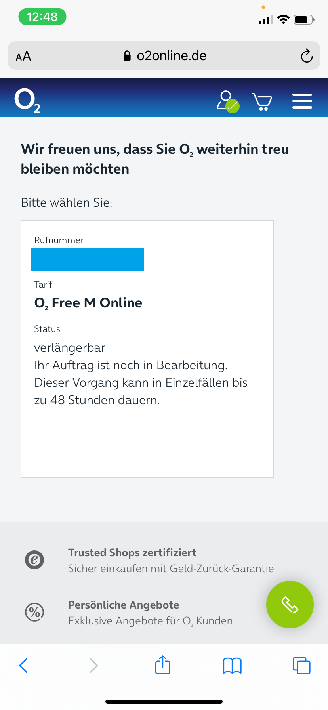This screenshot has height=710, width=328.
Task: Open the shopping cart
Action: tap(262, 101)
